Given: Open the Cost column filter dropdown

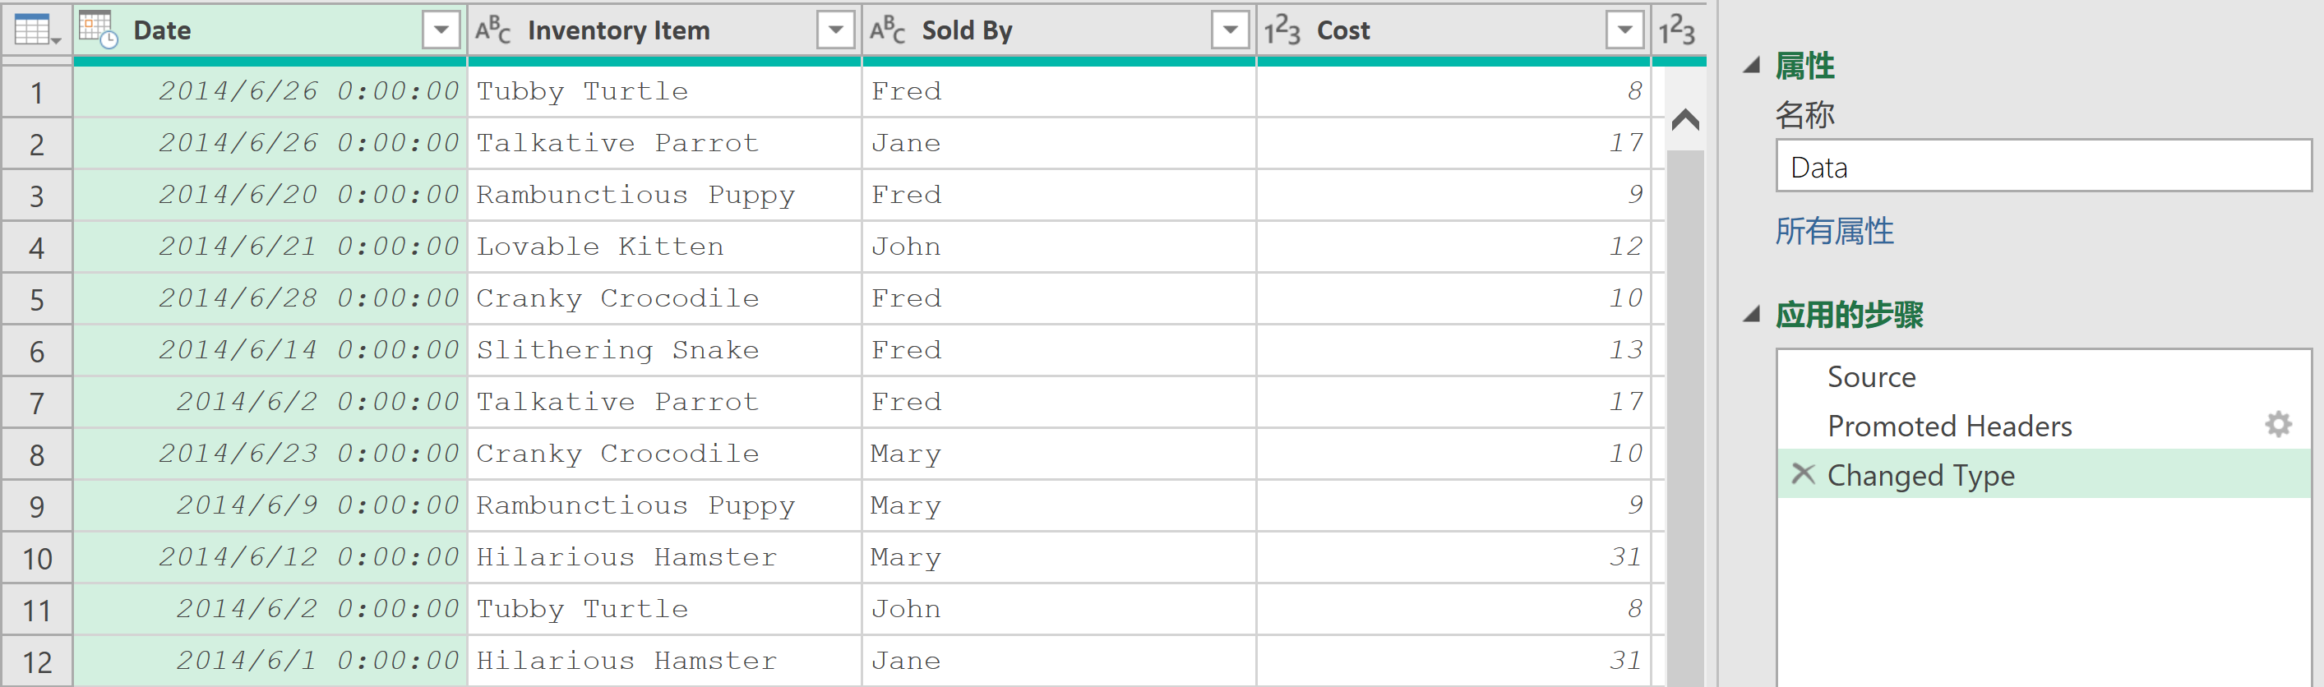Looking at the screenshot, I should [1624, 30].
